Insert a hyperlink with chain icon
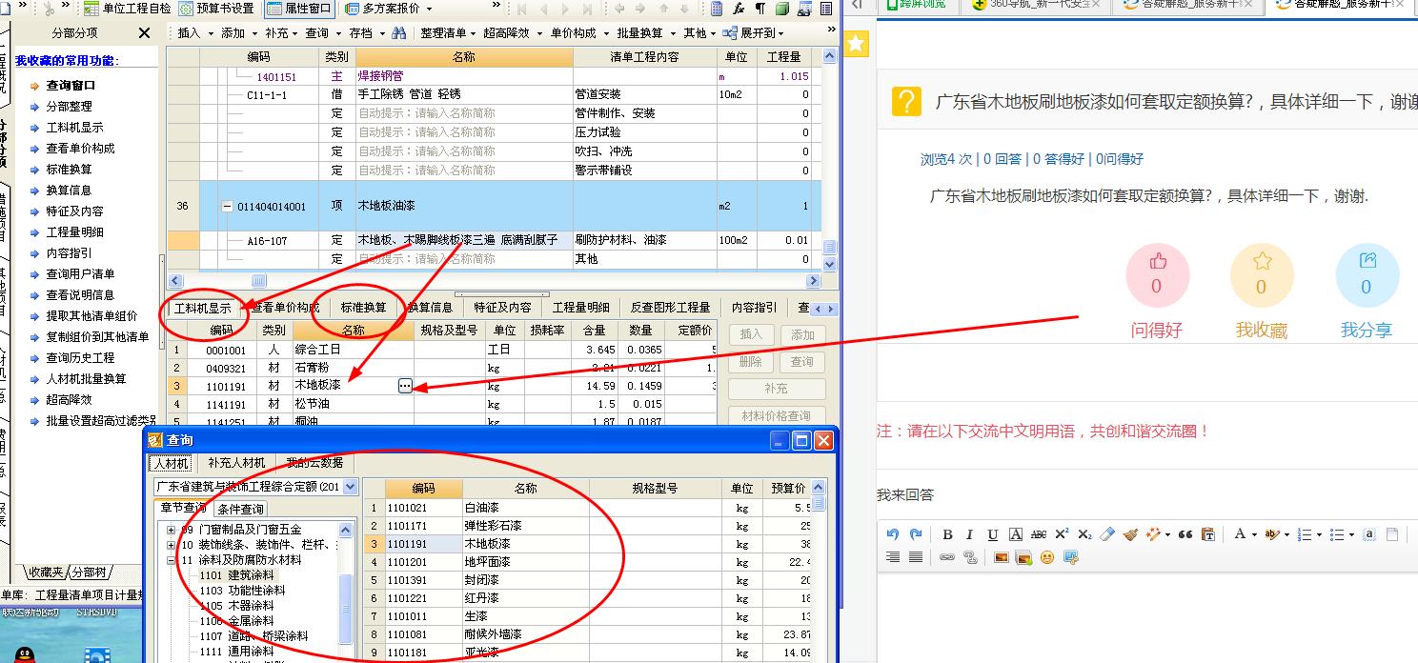Screen dimensions: 1418x663 [x=947, y=557]
